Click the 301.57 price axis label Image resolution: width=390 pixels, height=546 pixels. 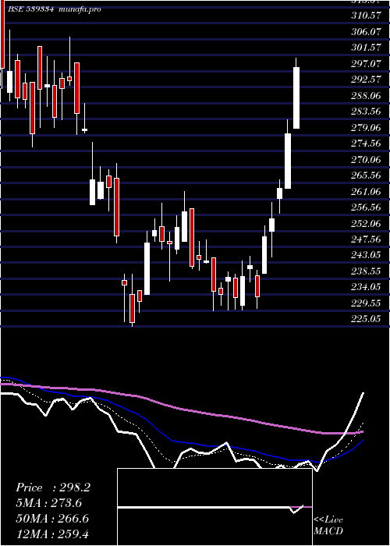coord(366,48)
